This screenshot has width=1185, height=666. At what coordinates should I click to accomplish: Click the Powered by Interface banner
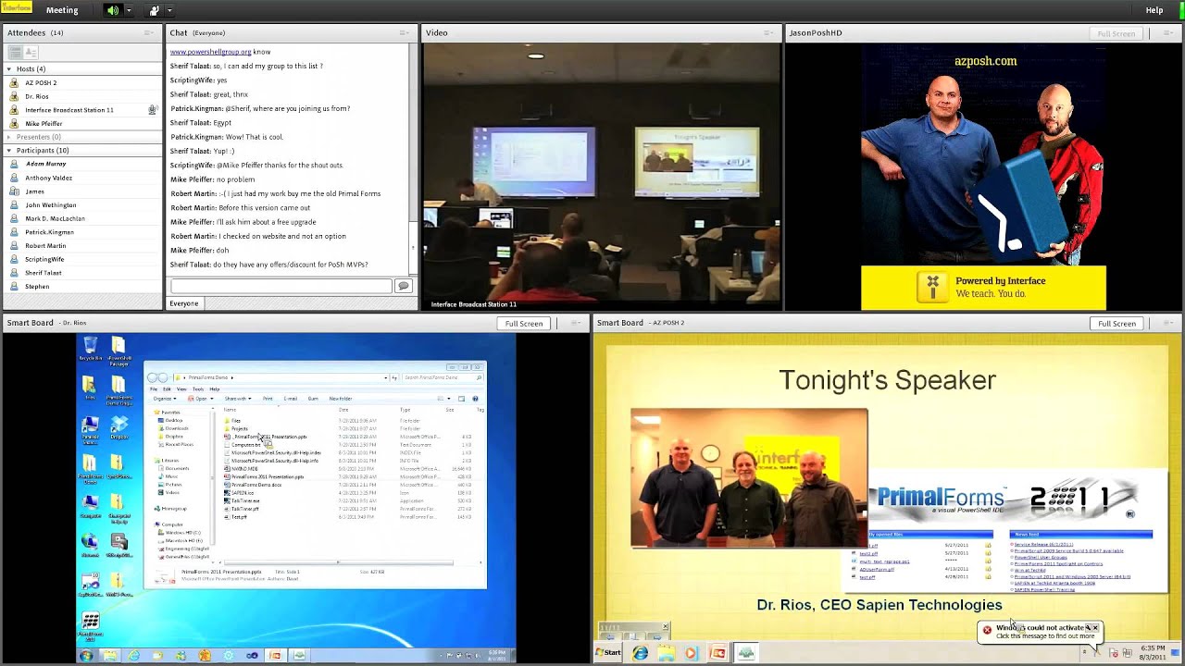click(983, 288)
